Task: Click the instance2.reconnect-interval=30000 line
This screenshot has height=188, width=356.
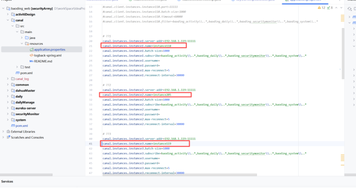Action: pos(143,124)
